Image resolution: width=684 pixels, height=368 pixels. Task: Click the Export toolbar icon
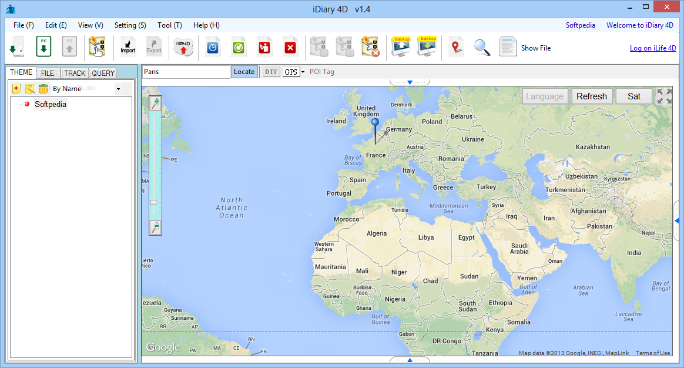153,46
